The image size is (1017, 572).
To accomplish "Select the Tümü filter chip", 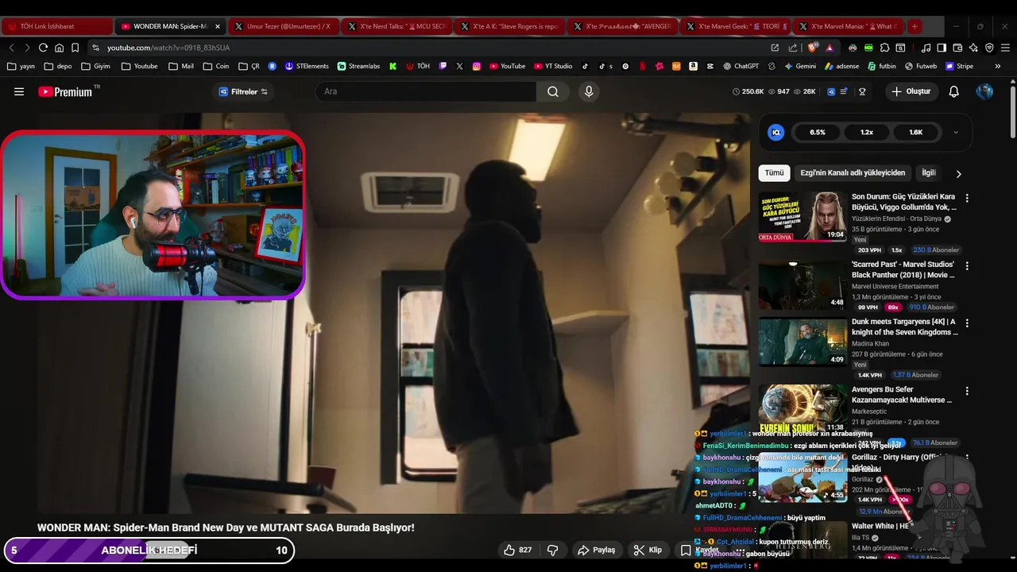I will (774, 172).
